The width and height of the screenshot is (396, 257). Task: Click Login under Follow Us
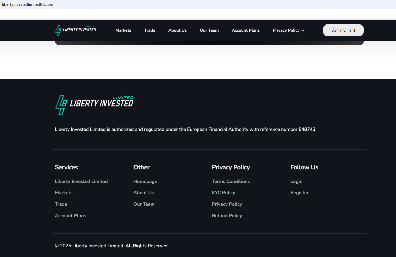[x=296, y=181]
